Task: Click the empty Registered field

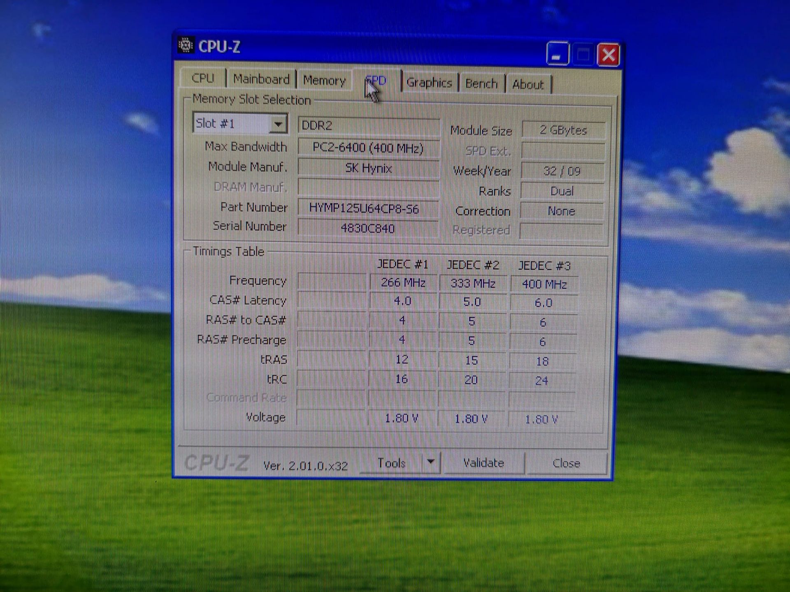Action: (x=561, y=231)
